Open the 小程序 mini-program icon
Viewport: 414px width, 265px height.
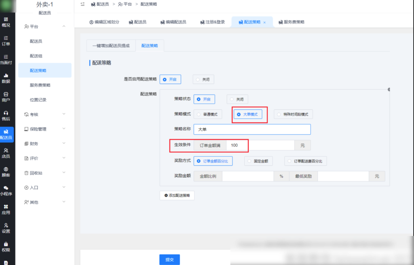pyautogui.click(x=7, y=190)
